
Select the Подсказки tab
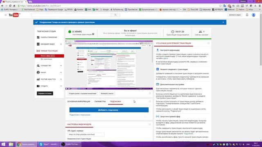point(115,102)
